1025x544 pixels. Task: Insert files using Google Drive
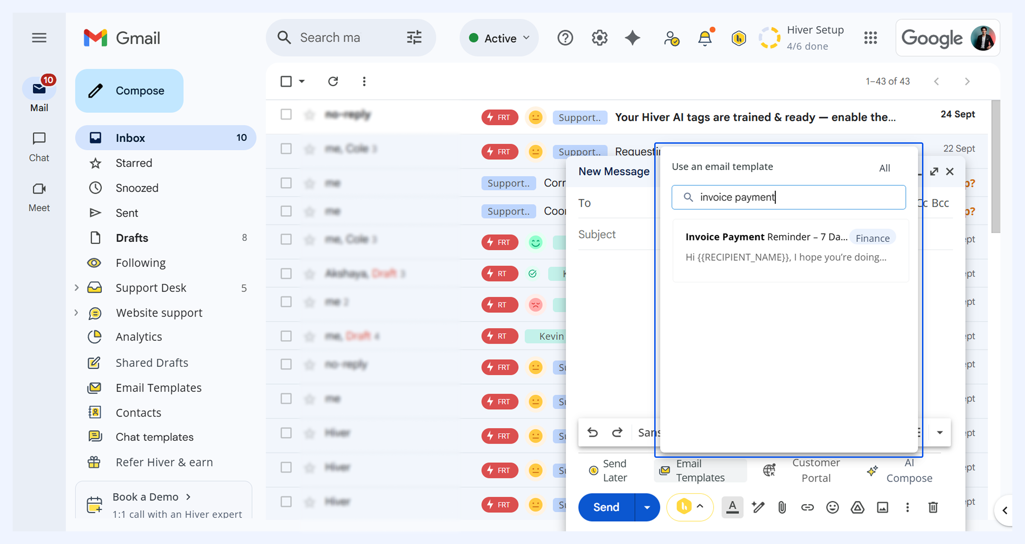(x=858, y=508)
